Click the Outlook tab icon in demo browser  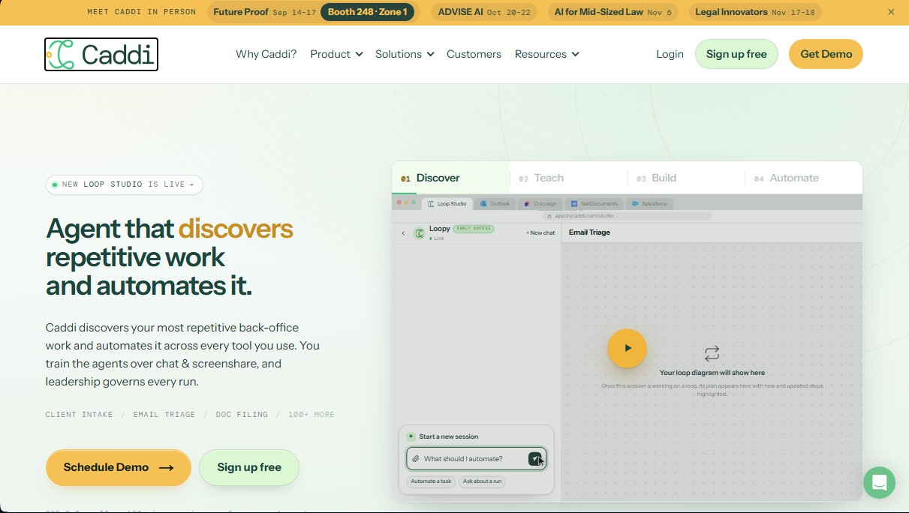point(483,204)
